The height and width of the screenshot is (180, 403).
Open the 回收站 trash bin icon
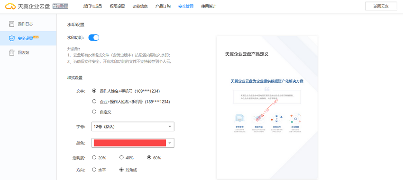point(11,53)
